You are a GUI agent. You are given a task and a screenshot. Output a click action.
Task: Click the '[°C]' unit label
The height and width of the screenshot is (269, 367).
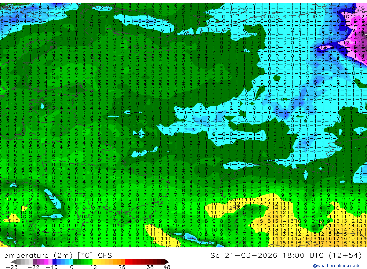(85, 255)
